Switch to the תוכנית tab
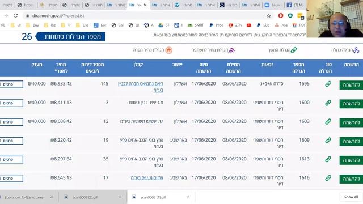The width and height of the screenshot is (363, 204). click(94, 5)
